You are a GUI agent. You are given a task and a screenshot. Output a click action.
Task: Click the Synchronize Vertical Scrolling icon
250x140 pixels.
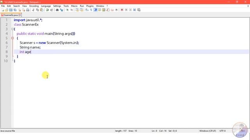(x=77, y=10)
